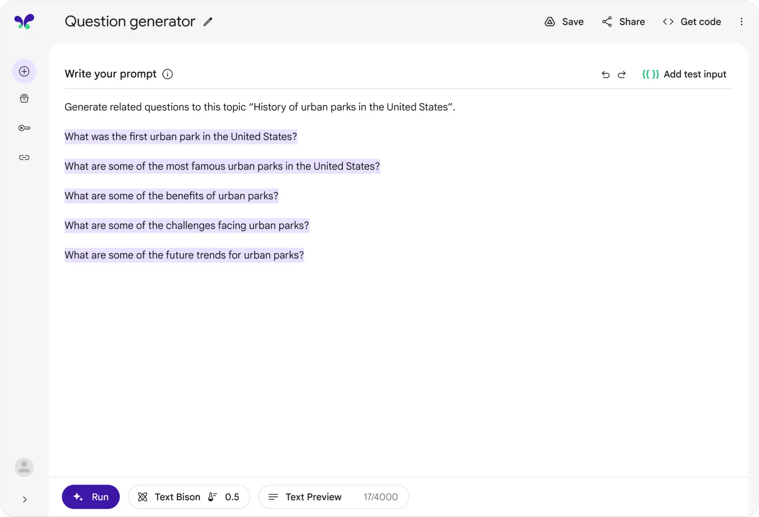The image size is (759, 517).
Task: Edit the Question generator title pencil
Action: [x=208, y=22]
